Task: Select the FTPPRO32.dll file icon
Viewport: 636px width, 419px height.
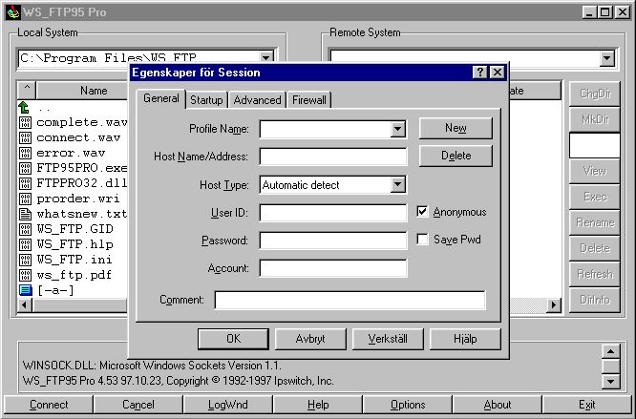Action: coord(25,183)
